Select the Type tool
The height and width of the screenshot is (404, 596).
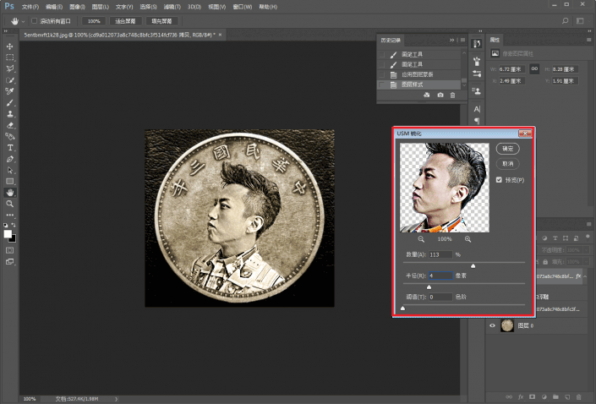point(10,147)
